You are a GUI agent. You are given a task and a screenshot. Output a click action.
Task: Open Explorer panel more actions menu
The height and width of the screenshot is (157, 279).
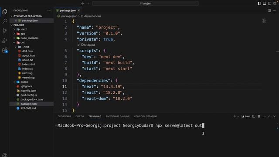pyautogui.click(x=49, y=10)
